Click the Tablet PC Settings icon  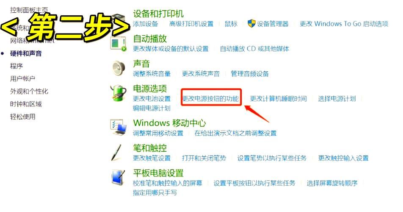118,178
